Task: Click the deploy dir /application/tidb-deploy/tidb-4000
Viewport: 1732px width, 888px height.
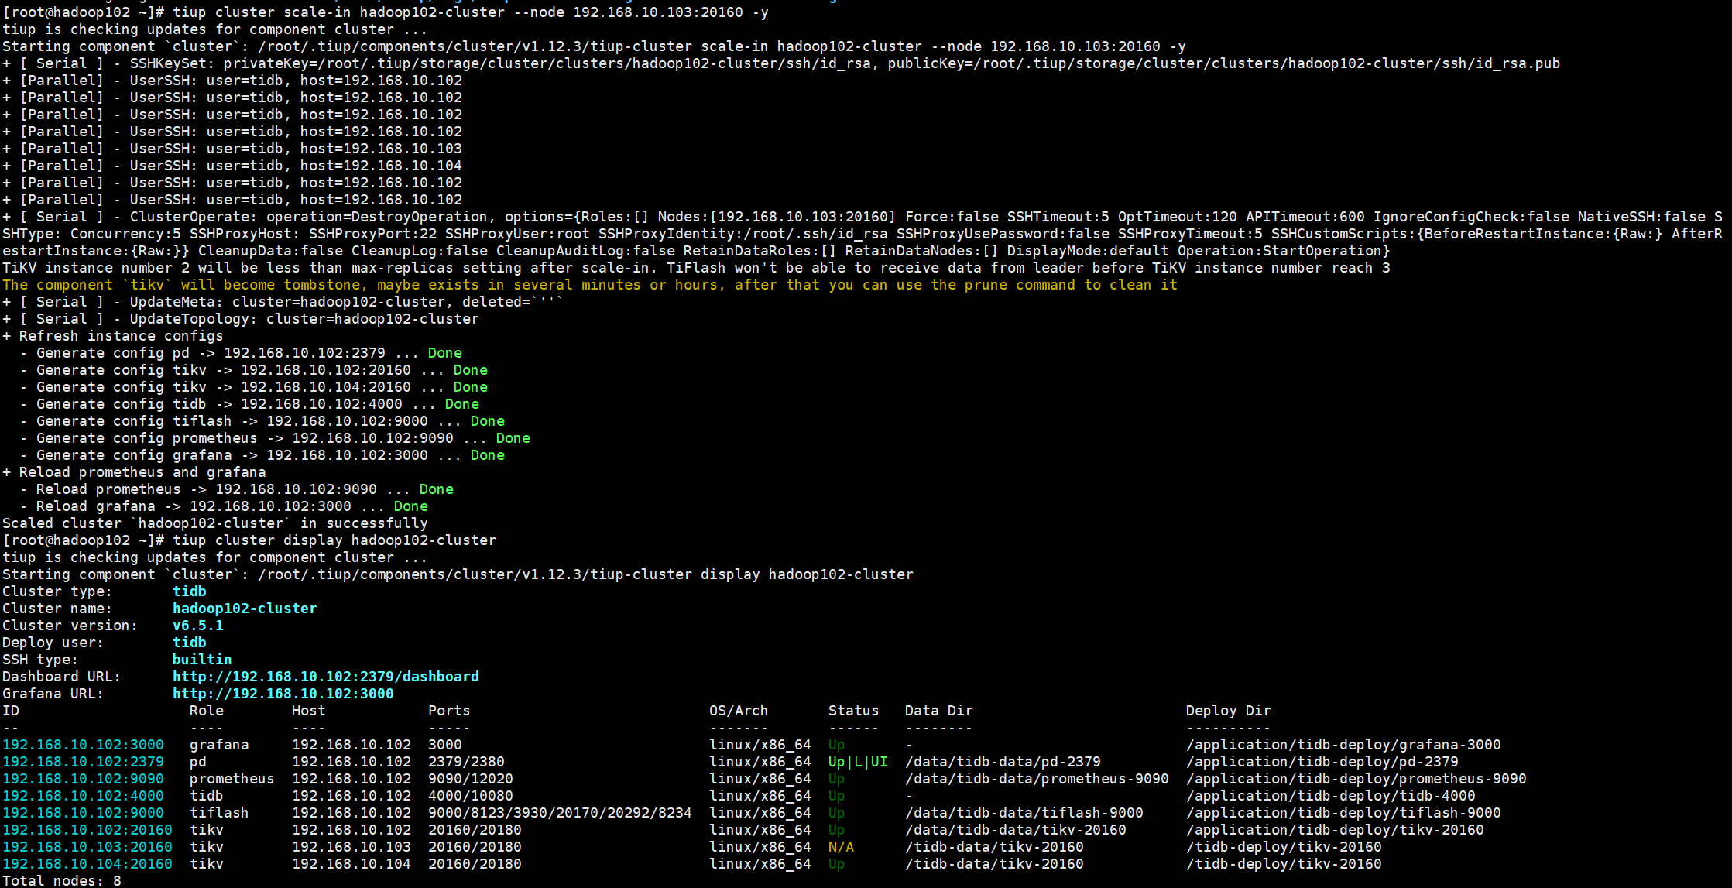Action: coord(1330,796)
